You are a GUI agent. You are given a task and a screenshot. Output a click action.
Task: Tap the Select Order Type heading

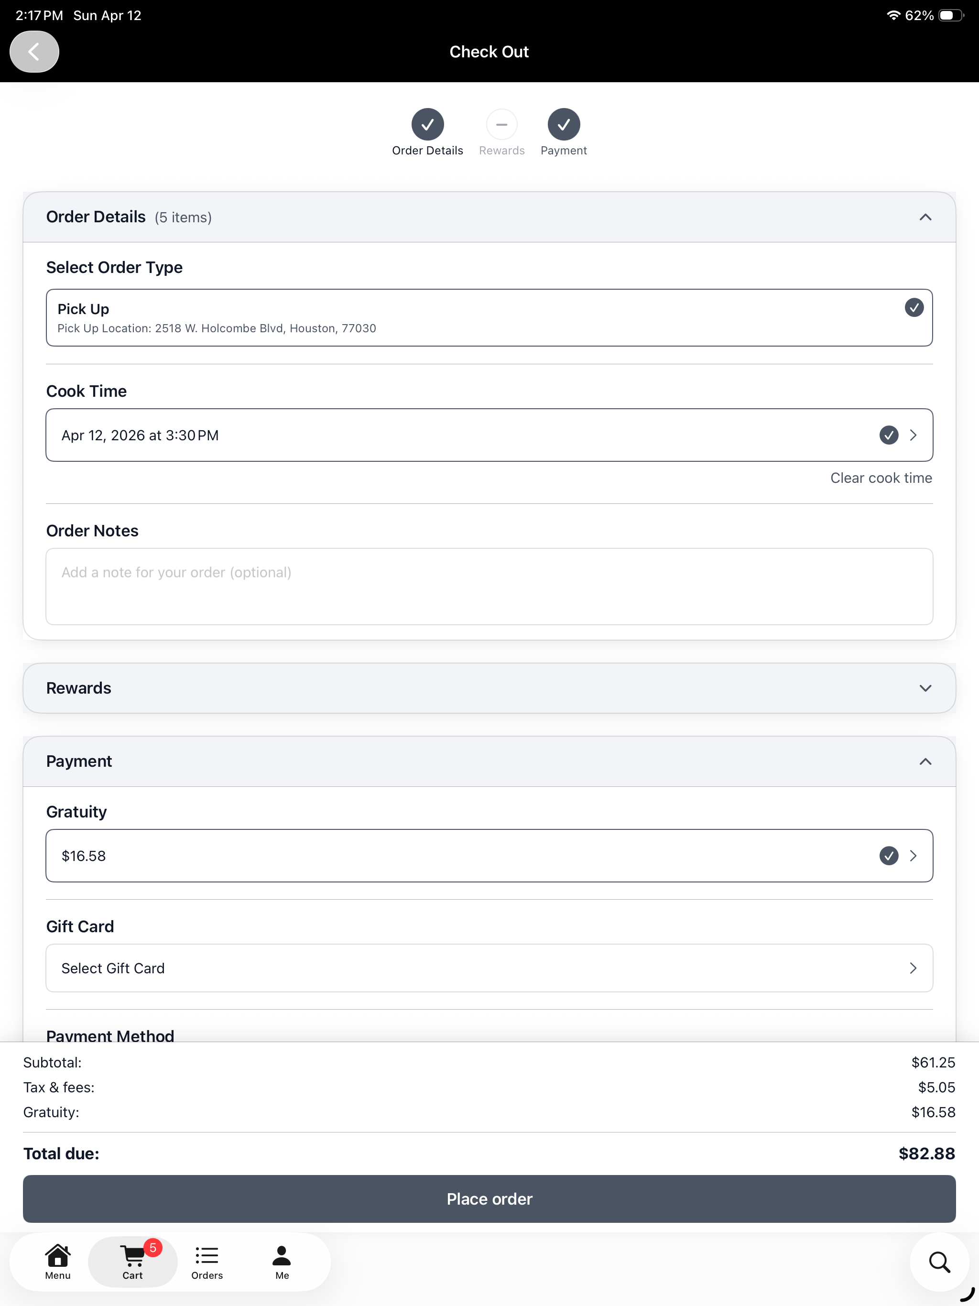(115, 267)
